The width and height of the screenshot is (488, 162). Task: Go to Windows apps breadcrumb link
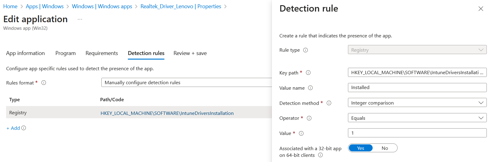[x=102, y=6]
